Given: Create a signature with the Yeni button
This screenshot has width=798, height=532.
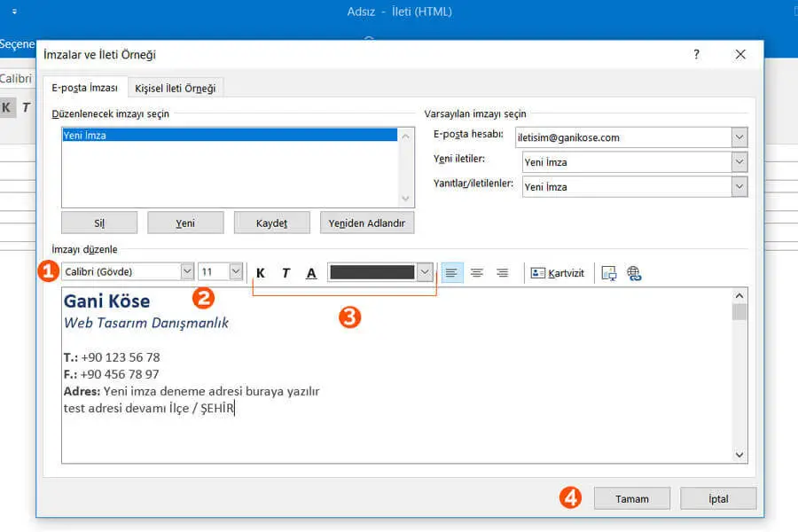Looking at the screenshot, I should click(x=185, y=223).
